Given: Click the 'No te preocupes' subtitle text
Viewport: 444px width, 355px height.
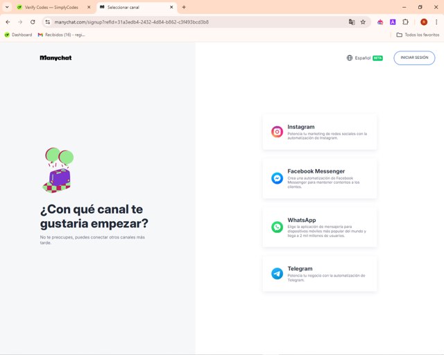Looking at the screenshot, I should pos(92,240).
